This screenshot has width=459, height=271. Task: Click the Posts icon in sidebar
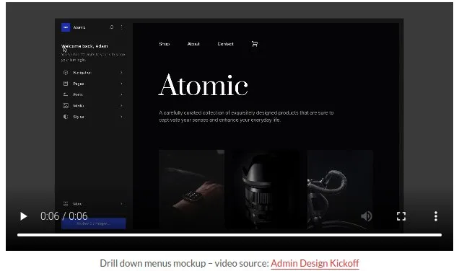click(66, 94)
